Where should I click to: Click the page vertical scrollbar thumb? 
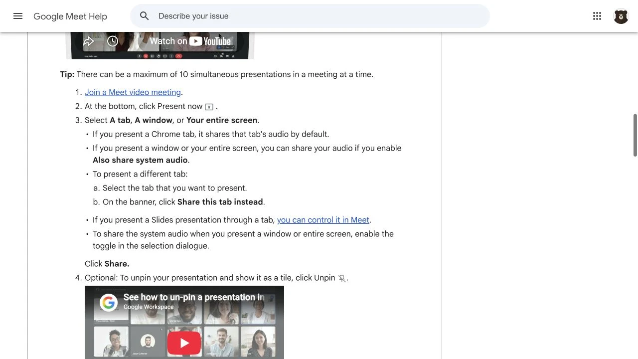635,135
